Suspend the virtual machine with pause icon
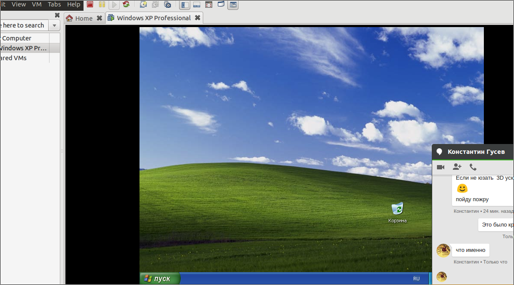The width and height of the screenshot is (514, 285). (x=102, y=5)
